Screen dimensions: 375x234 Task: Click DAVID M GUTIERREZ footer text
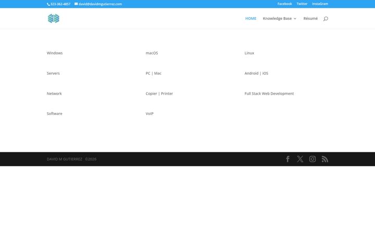pos(65,159)
